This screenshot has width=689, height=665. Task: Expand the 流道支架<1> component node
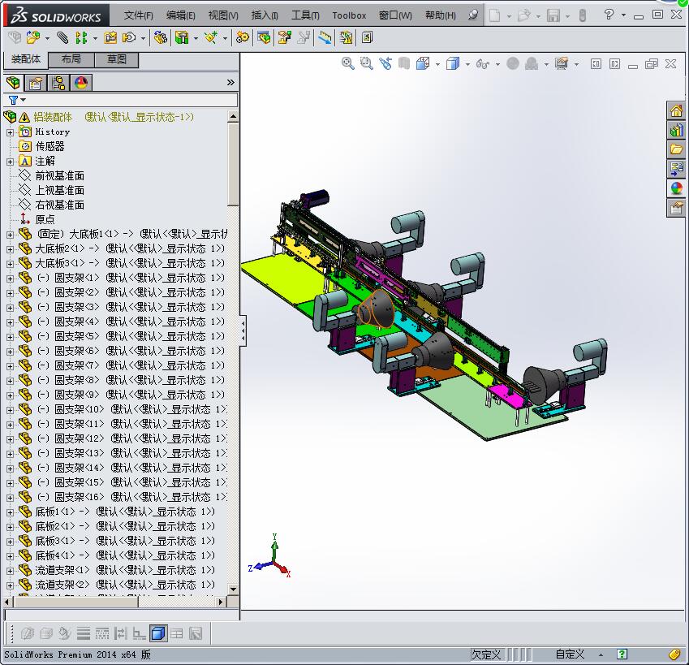[10, 571]
